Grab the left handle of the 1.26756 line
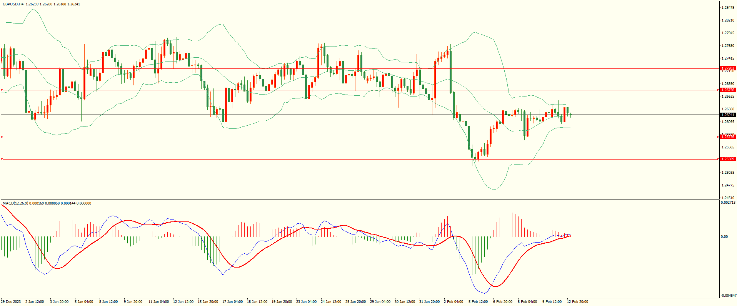Viewport: 737px width, 306px height. tap(2, 90)
